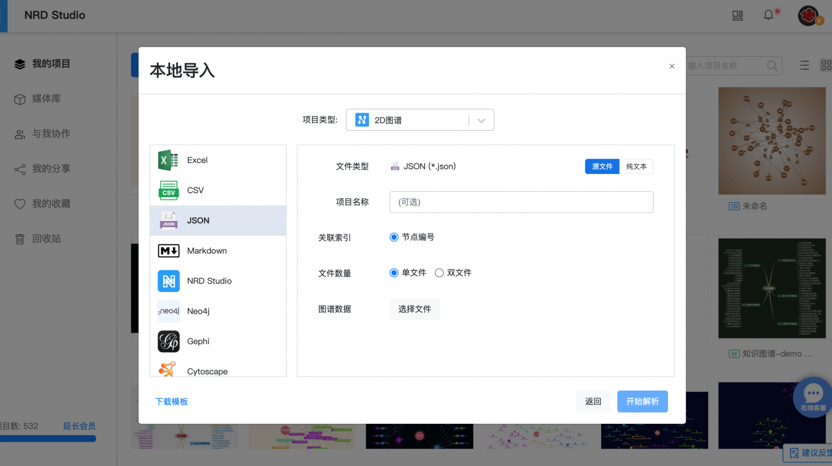The image size is (832, 466).
Task: Select the 节点编号 association index option
Action: point(394,237)
